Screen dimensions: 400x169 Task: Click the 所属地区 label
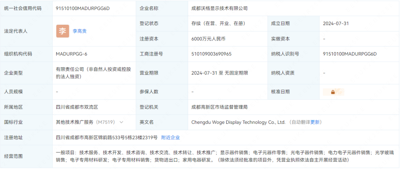pyautogui.click(x=14, y=107)
